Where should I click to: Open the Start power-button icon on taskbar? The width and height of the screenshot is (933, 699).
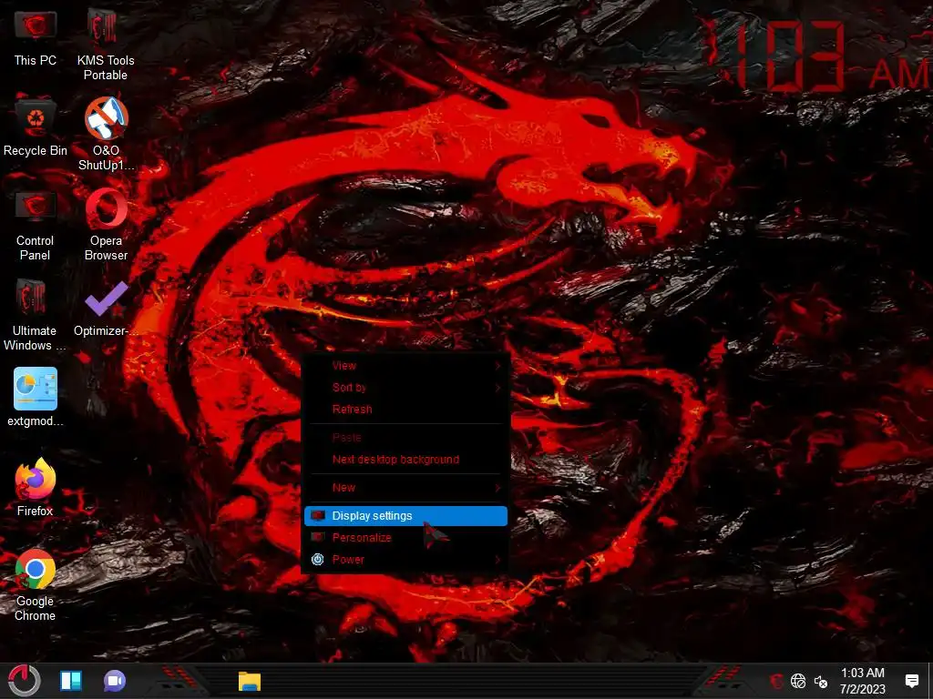click(x=24, y=681)
